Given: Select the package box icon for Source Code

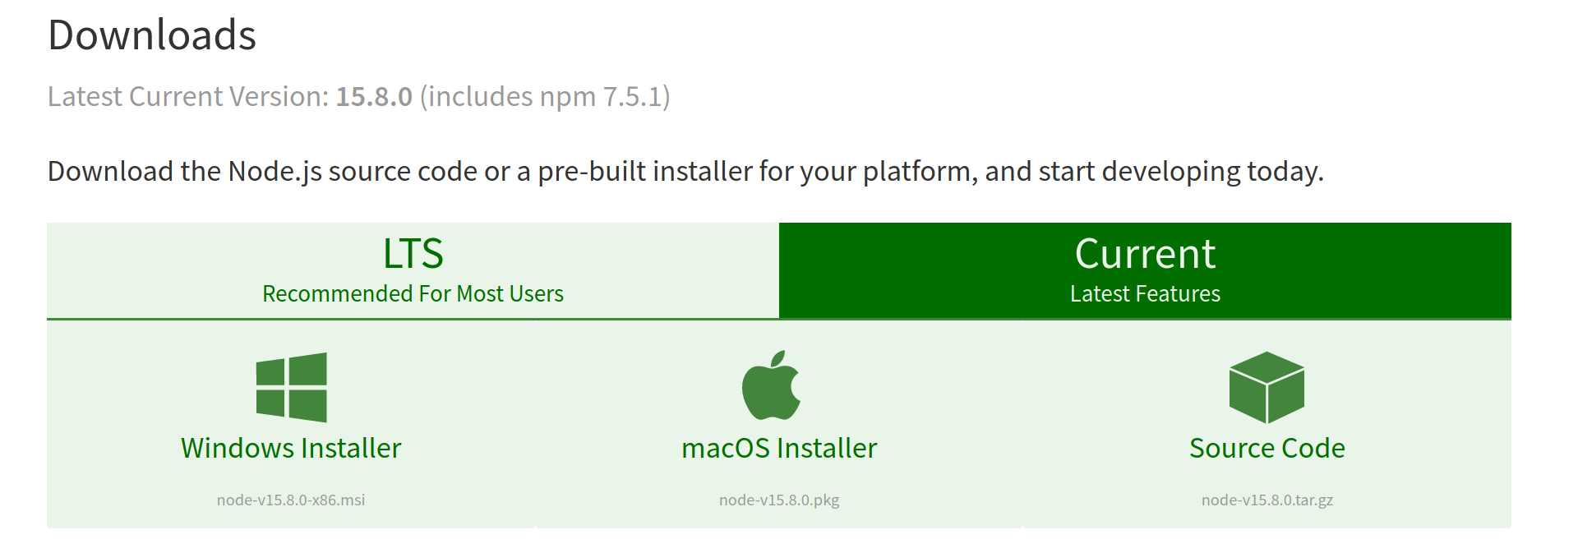Looking at the screenshot, I should coord(1267,389).
